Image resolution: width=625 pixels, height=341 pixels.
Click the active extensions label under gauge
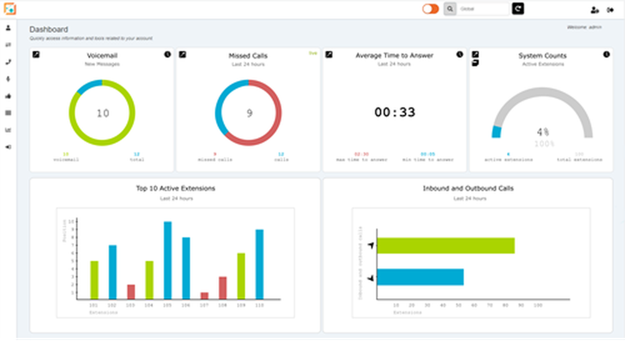(509, 160)
